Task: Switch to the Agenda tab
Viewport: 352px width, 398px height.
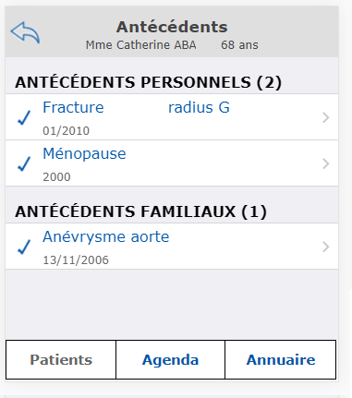Action: pyautogui.click(x=170, y=359)
